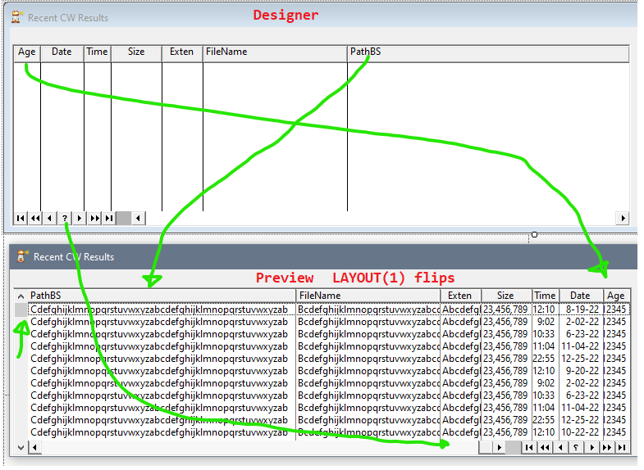Click sort arrow left of Preview PathBS header
Image resolution: width=644 pixels, height=470 pixels.
[21, 296]
